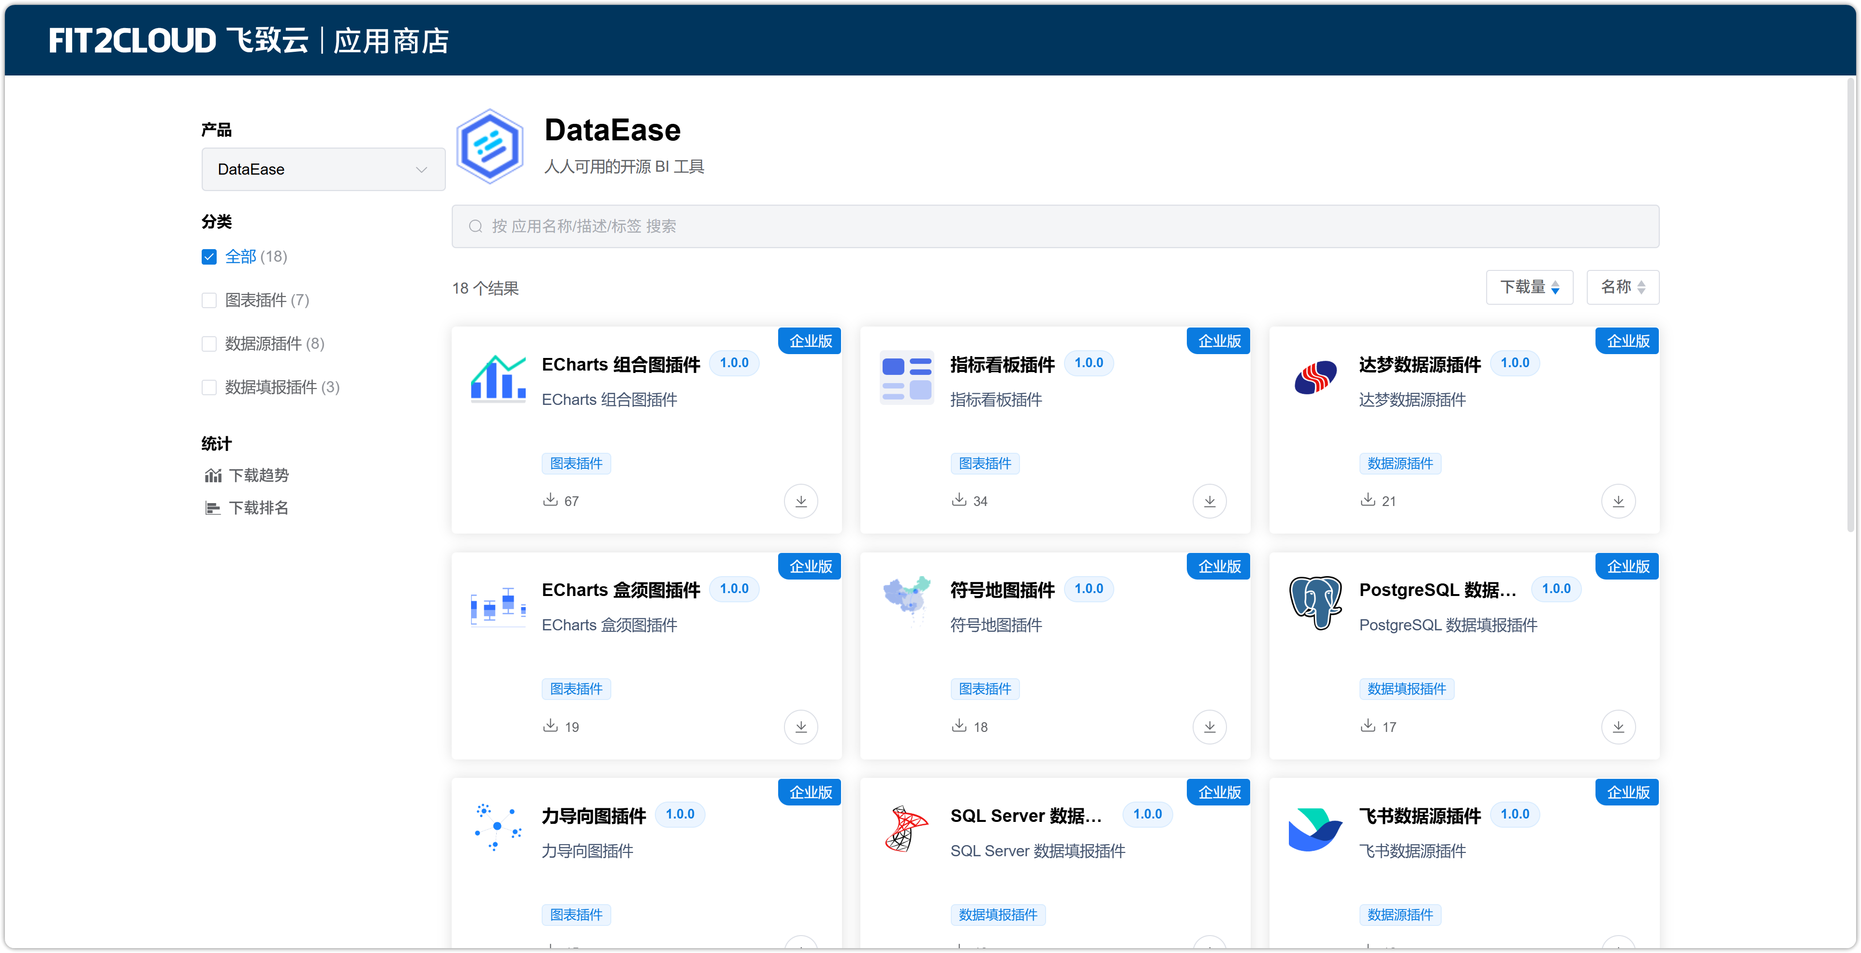
Task: Open the 下载排名 statistics ranking
Action: [246, 508]
